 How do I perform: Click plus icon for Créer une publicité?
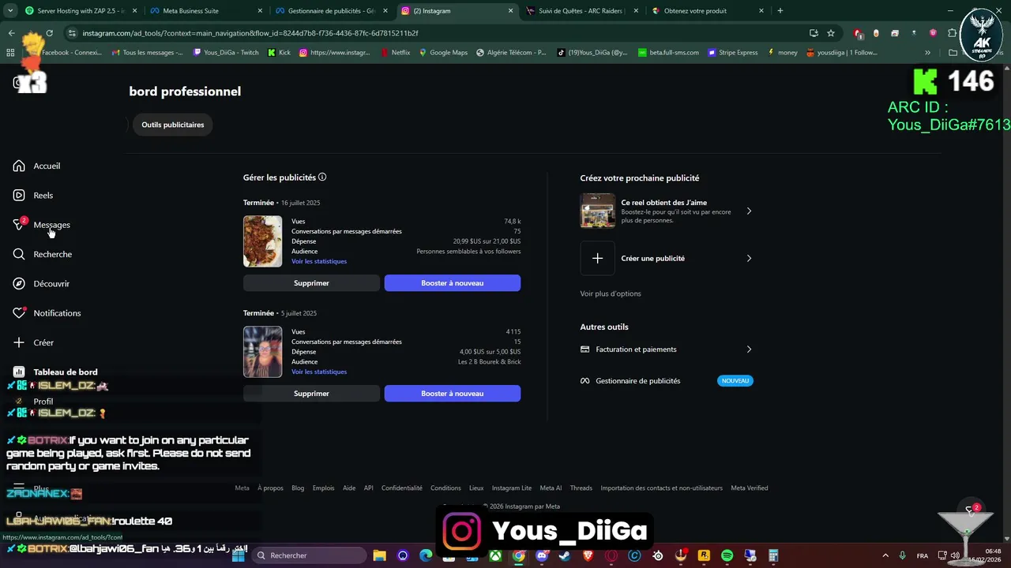[598, 258]
